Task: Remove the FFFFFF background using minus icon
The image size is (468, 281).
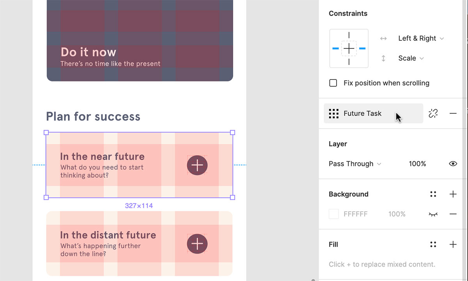Action: (x=453, y=214)
